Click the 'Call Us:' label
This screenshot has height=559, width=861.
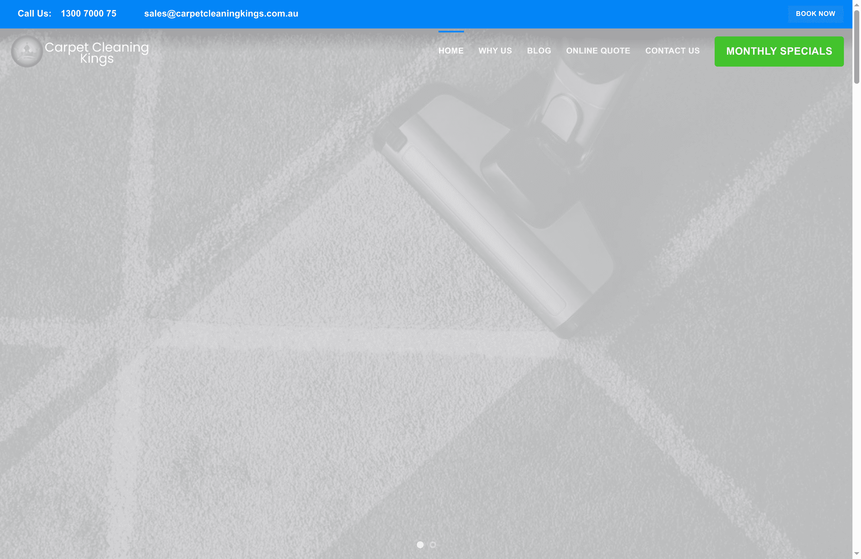[x=34, y=14]
